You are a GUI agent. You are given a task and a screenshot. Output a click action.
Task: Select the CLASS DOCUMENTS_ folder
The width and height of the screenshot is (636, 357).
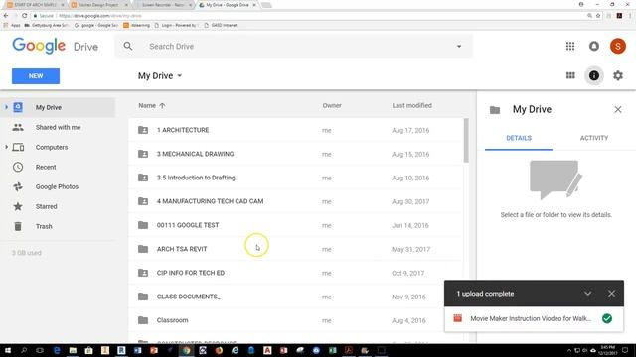point(295,297)
